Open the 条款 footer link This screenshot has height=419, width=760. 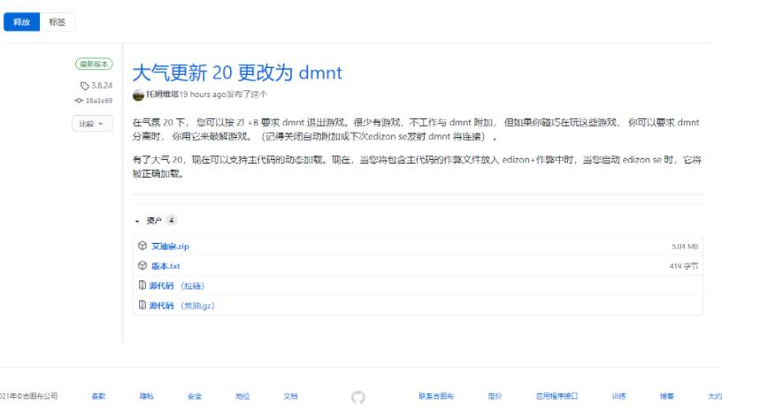pos(99,396)
